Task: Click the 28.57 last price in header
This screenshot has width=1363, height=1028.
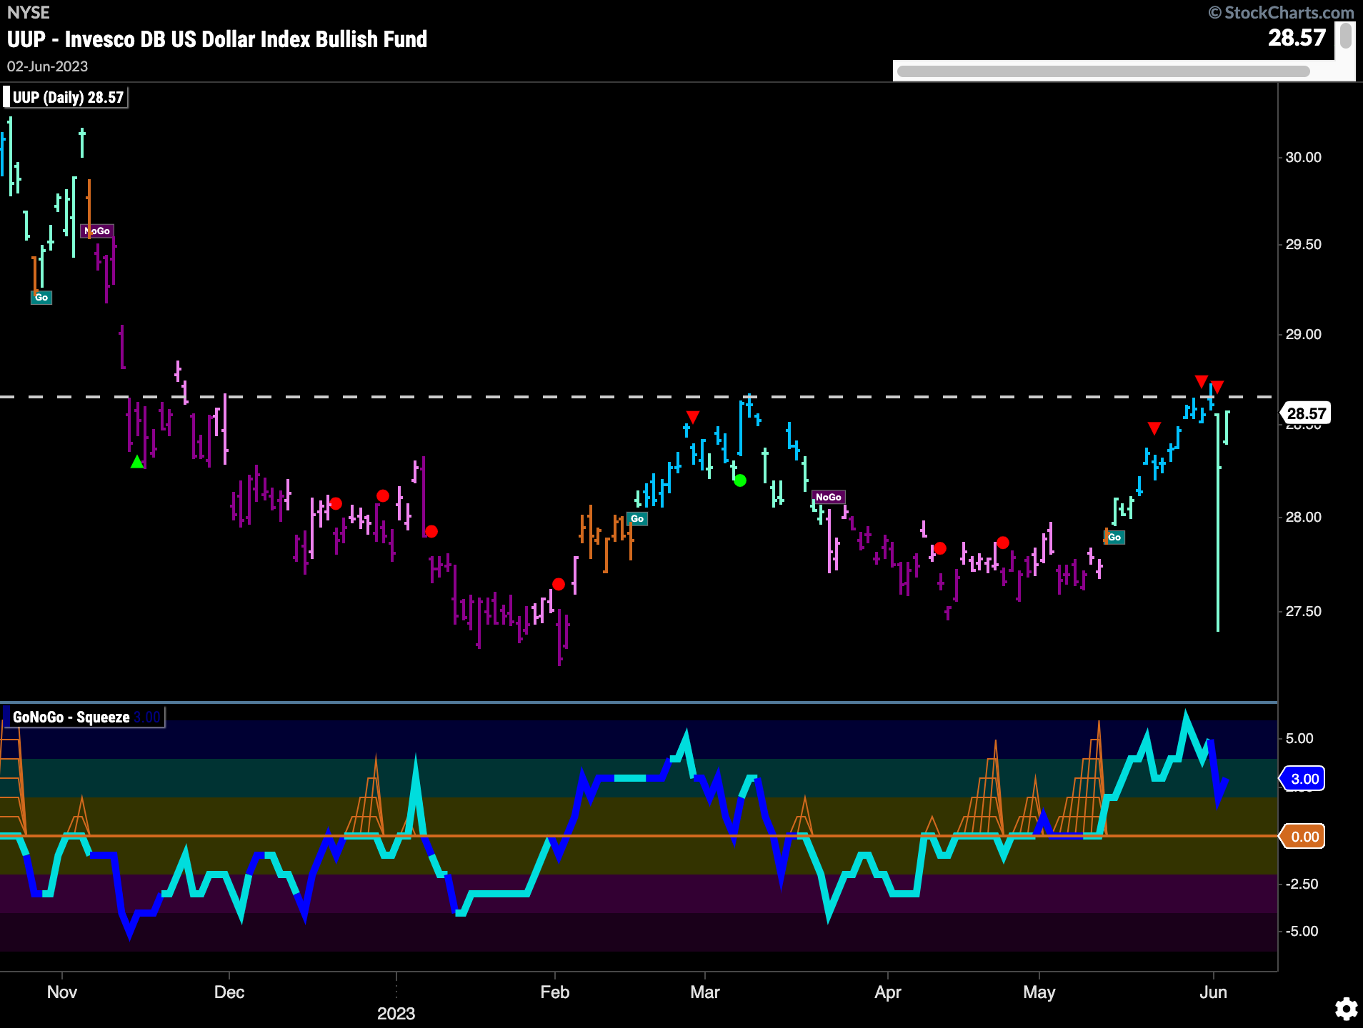Action: click(x=1297, y=37)
